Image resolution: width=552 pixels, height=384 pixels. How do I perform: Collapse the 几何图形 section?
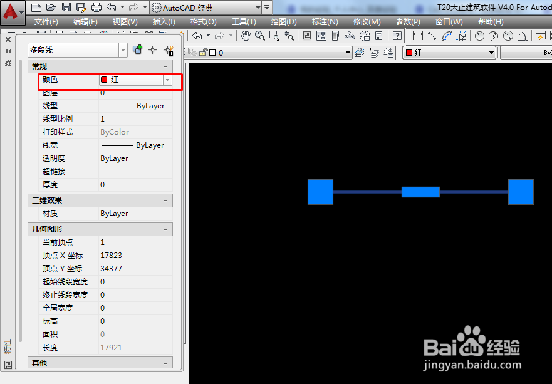[x=165, y=229]
